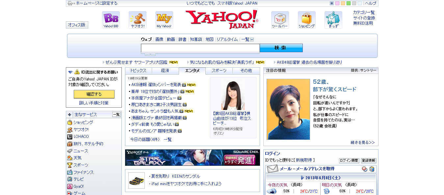
Task: Click the スポーツ trophy icon
Action: (x=70, y=165)
